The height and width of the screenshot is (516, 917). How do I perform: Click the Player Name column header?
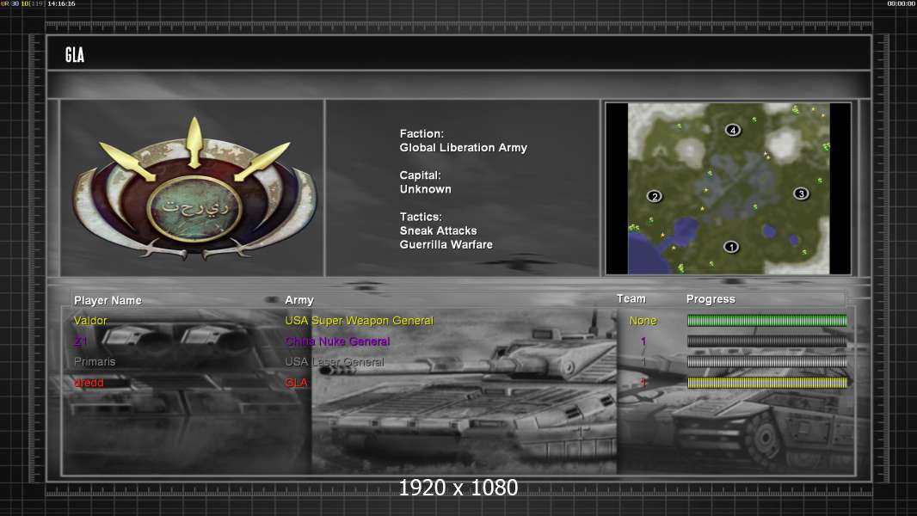(x=108, y=300)
